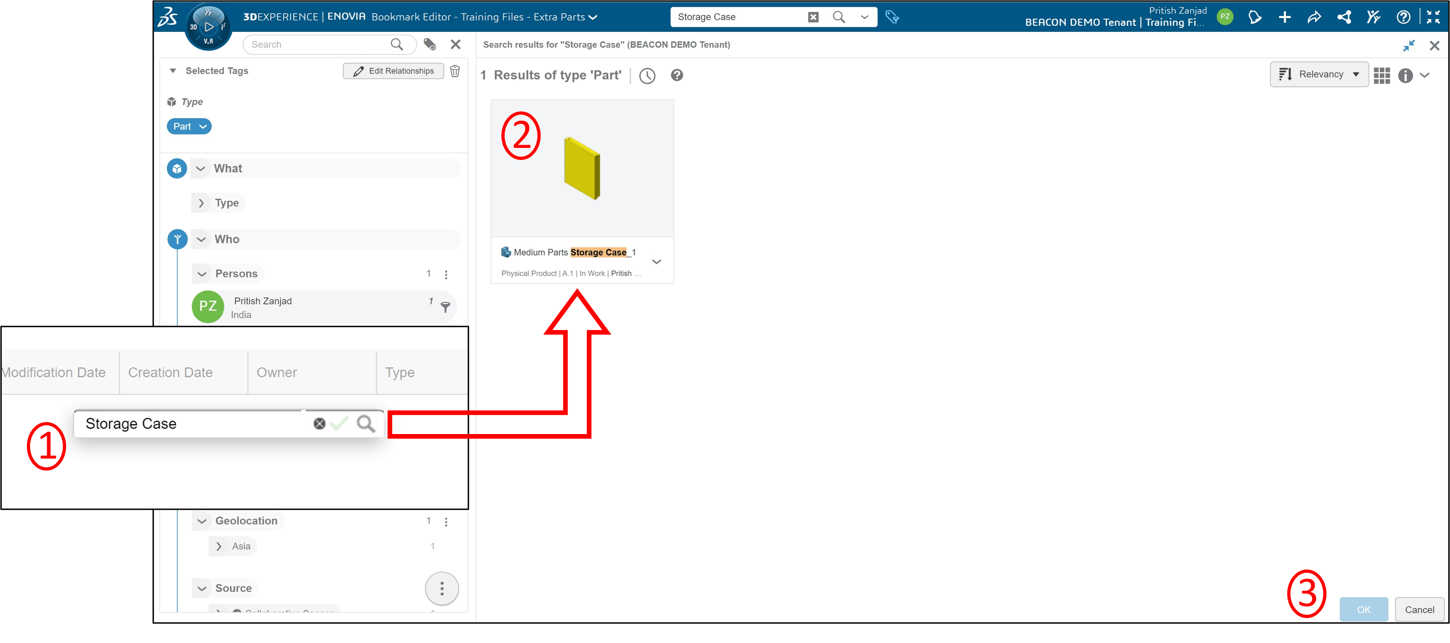
Task: Click the What cube icon
Action: [x=177, y=168]
